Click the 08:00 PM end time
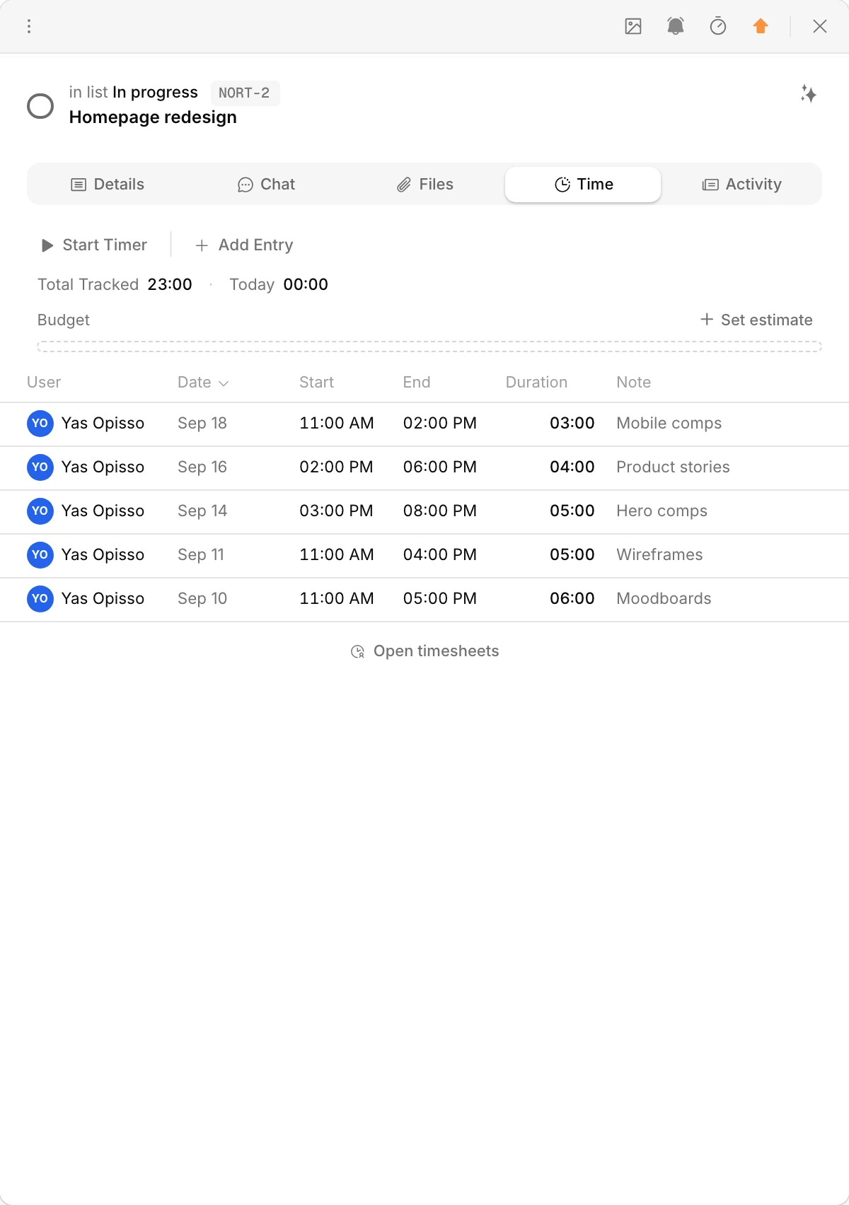This screenshot has height=1205, width=849. point(440,511)
